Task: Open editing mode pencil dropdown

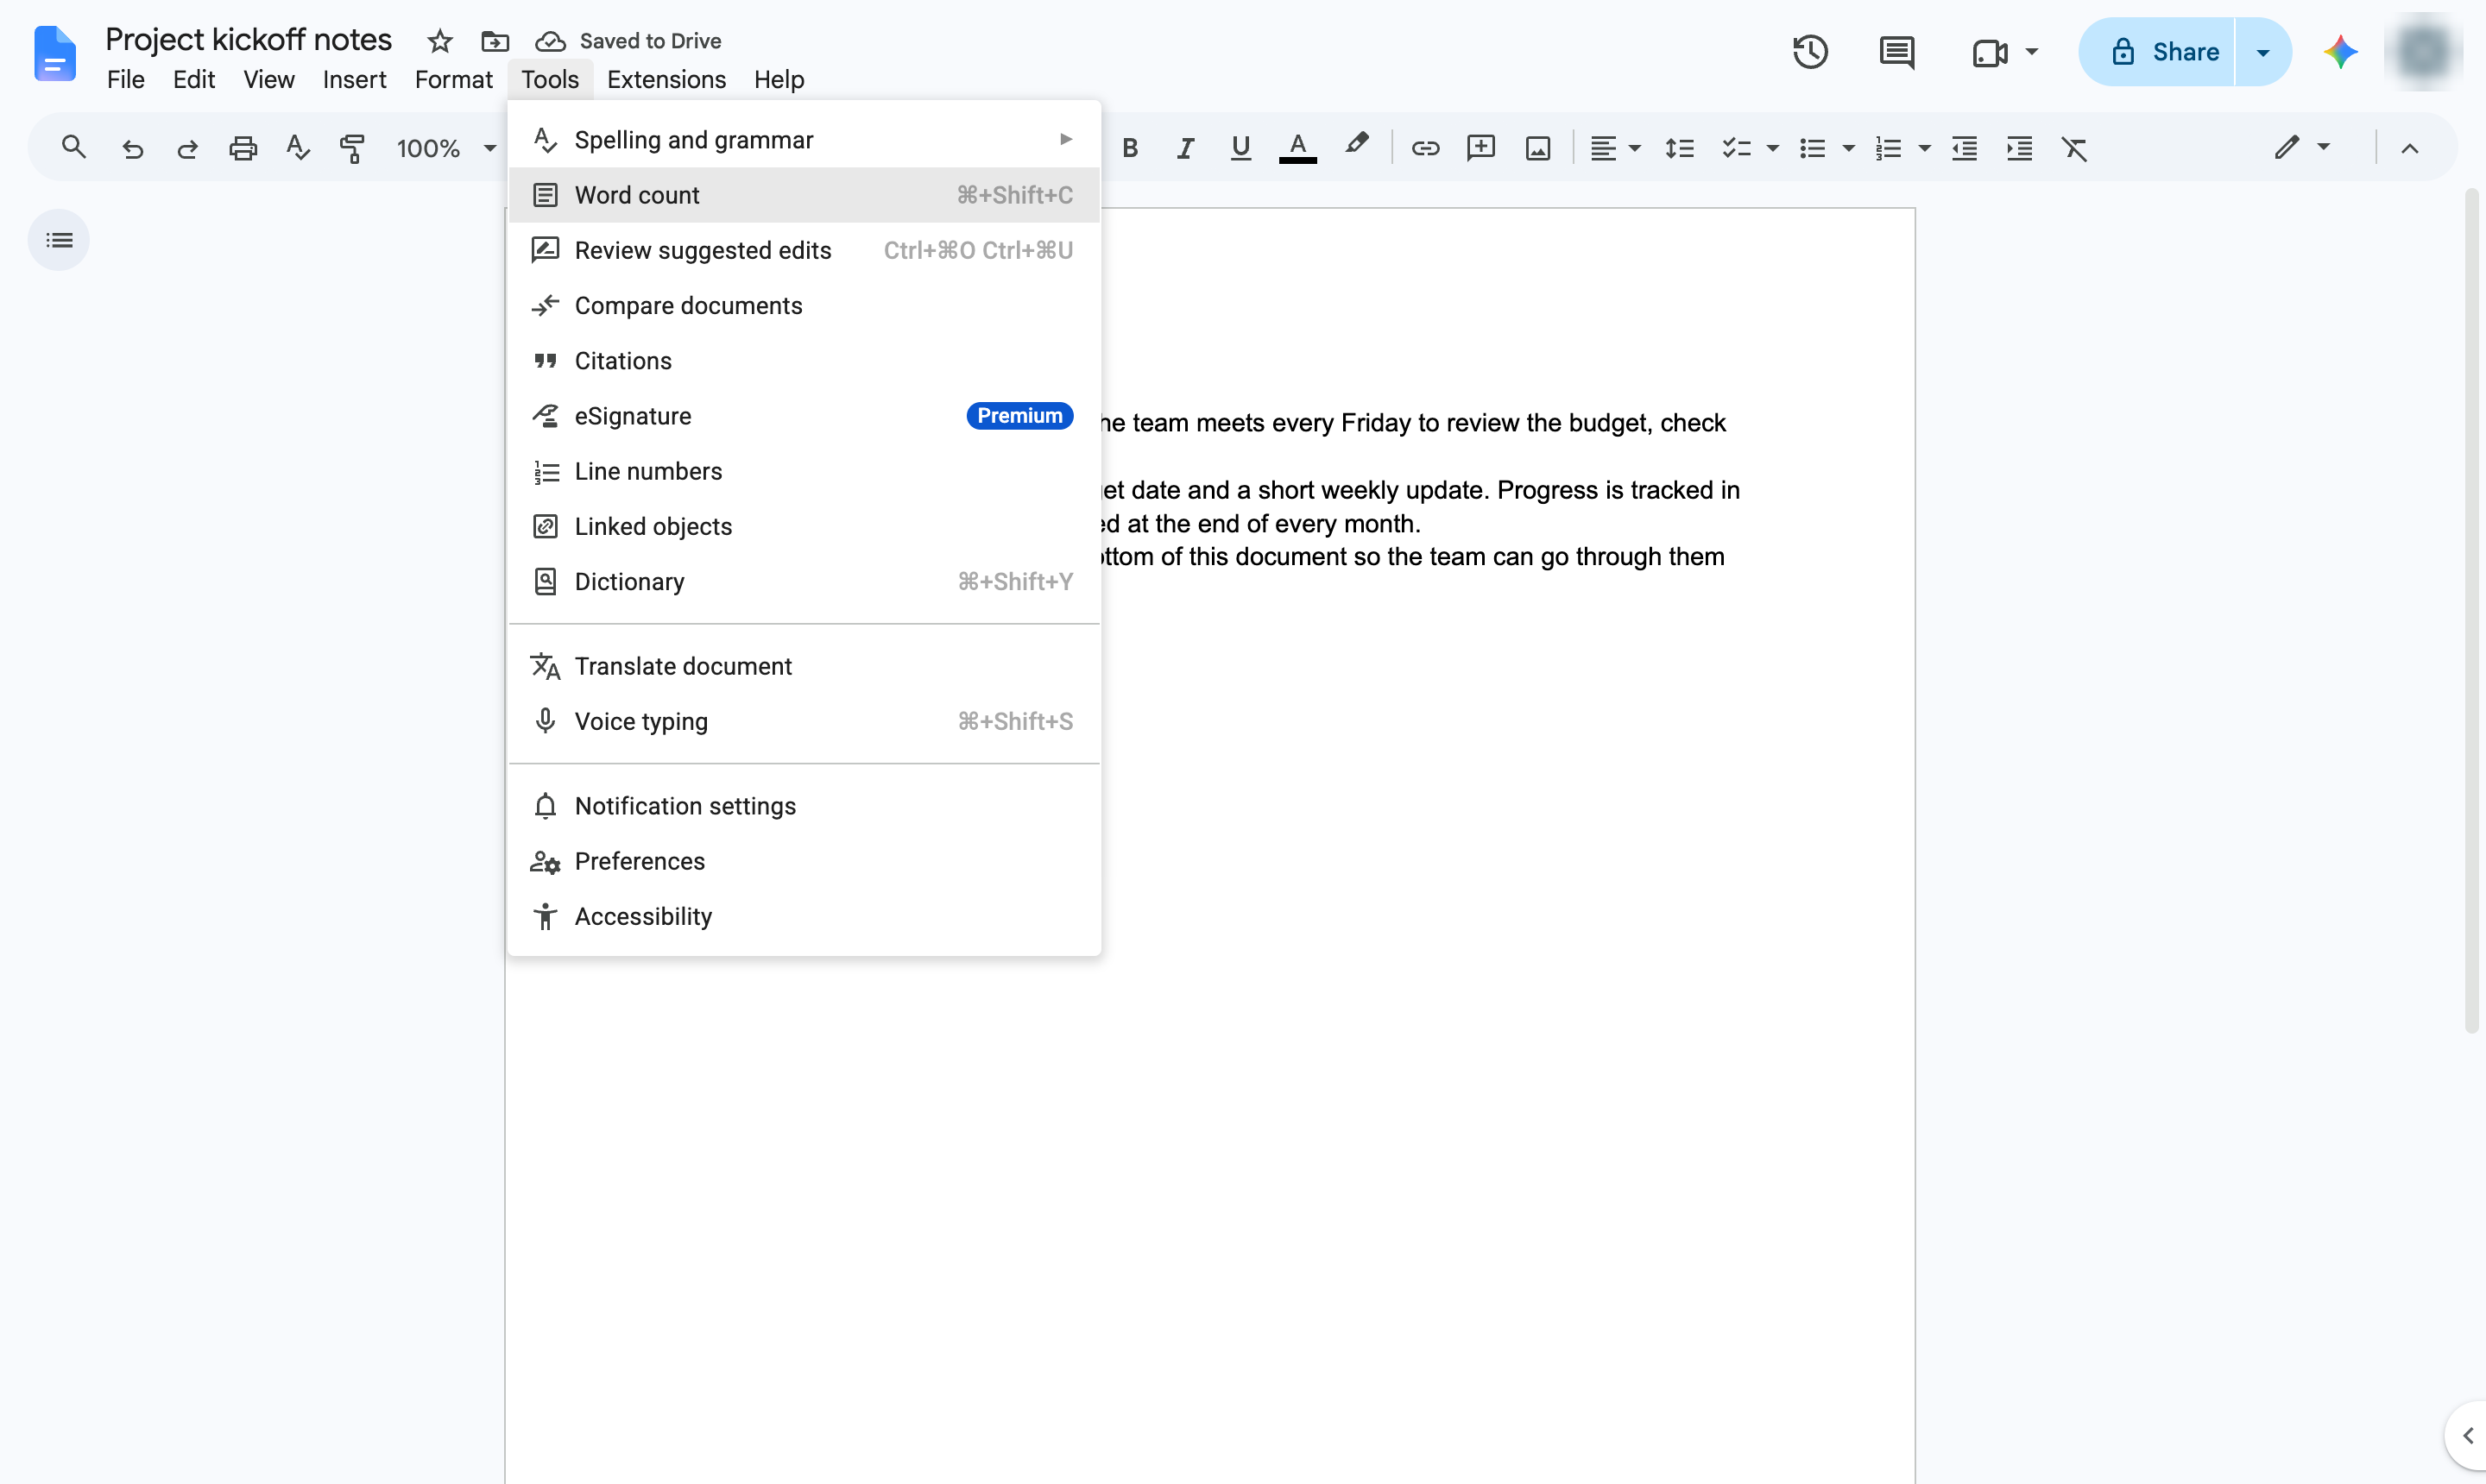Action: [2301, 148]
